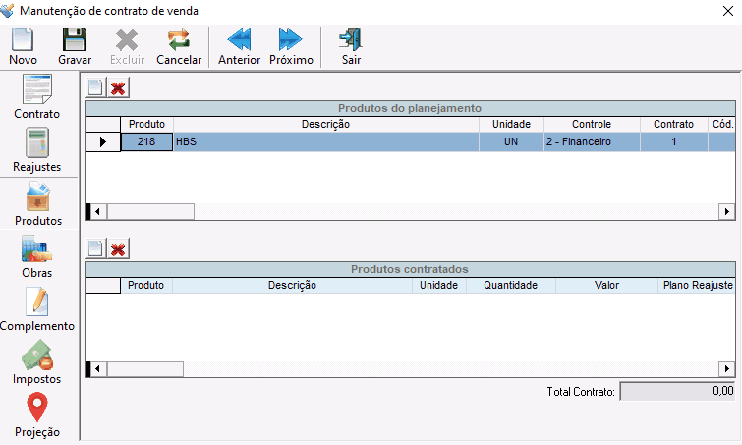Click the Controle column header
Viewport: 742px width, 445px height.
(592, 125)
